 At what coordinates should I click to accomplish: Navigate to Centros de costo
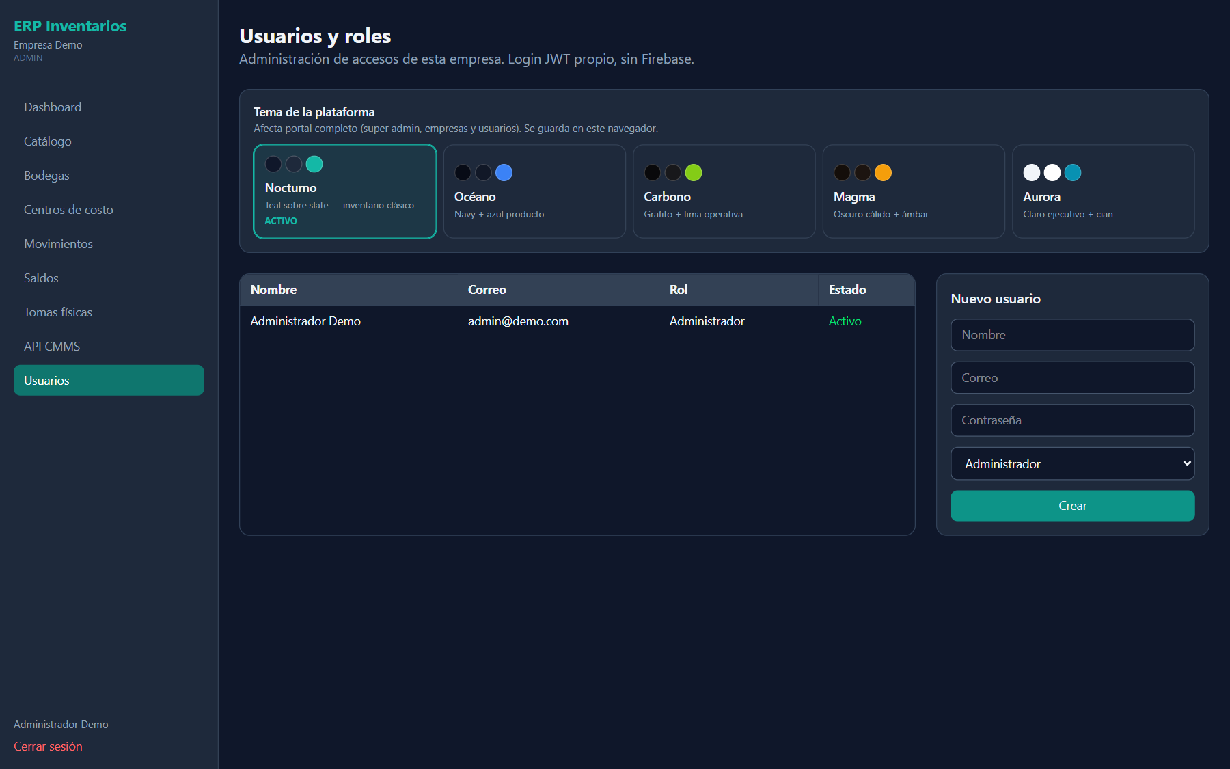coord(109,210)
